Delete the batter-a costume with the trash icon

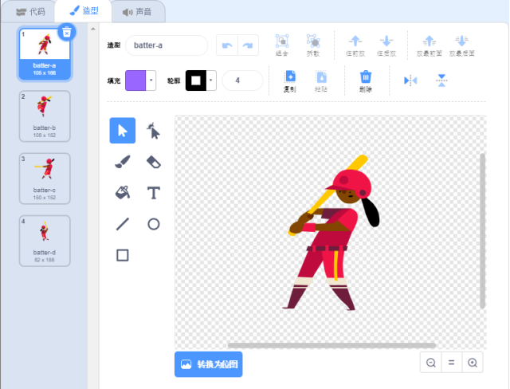click(67, 32)
